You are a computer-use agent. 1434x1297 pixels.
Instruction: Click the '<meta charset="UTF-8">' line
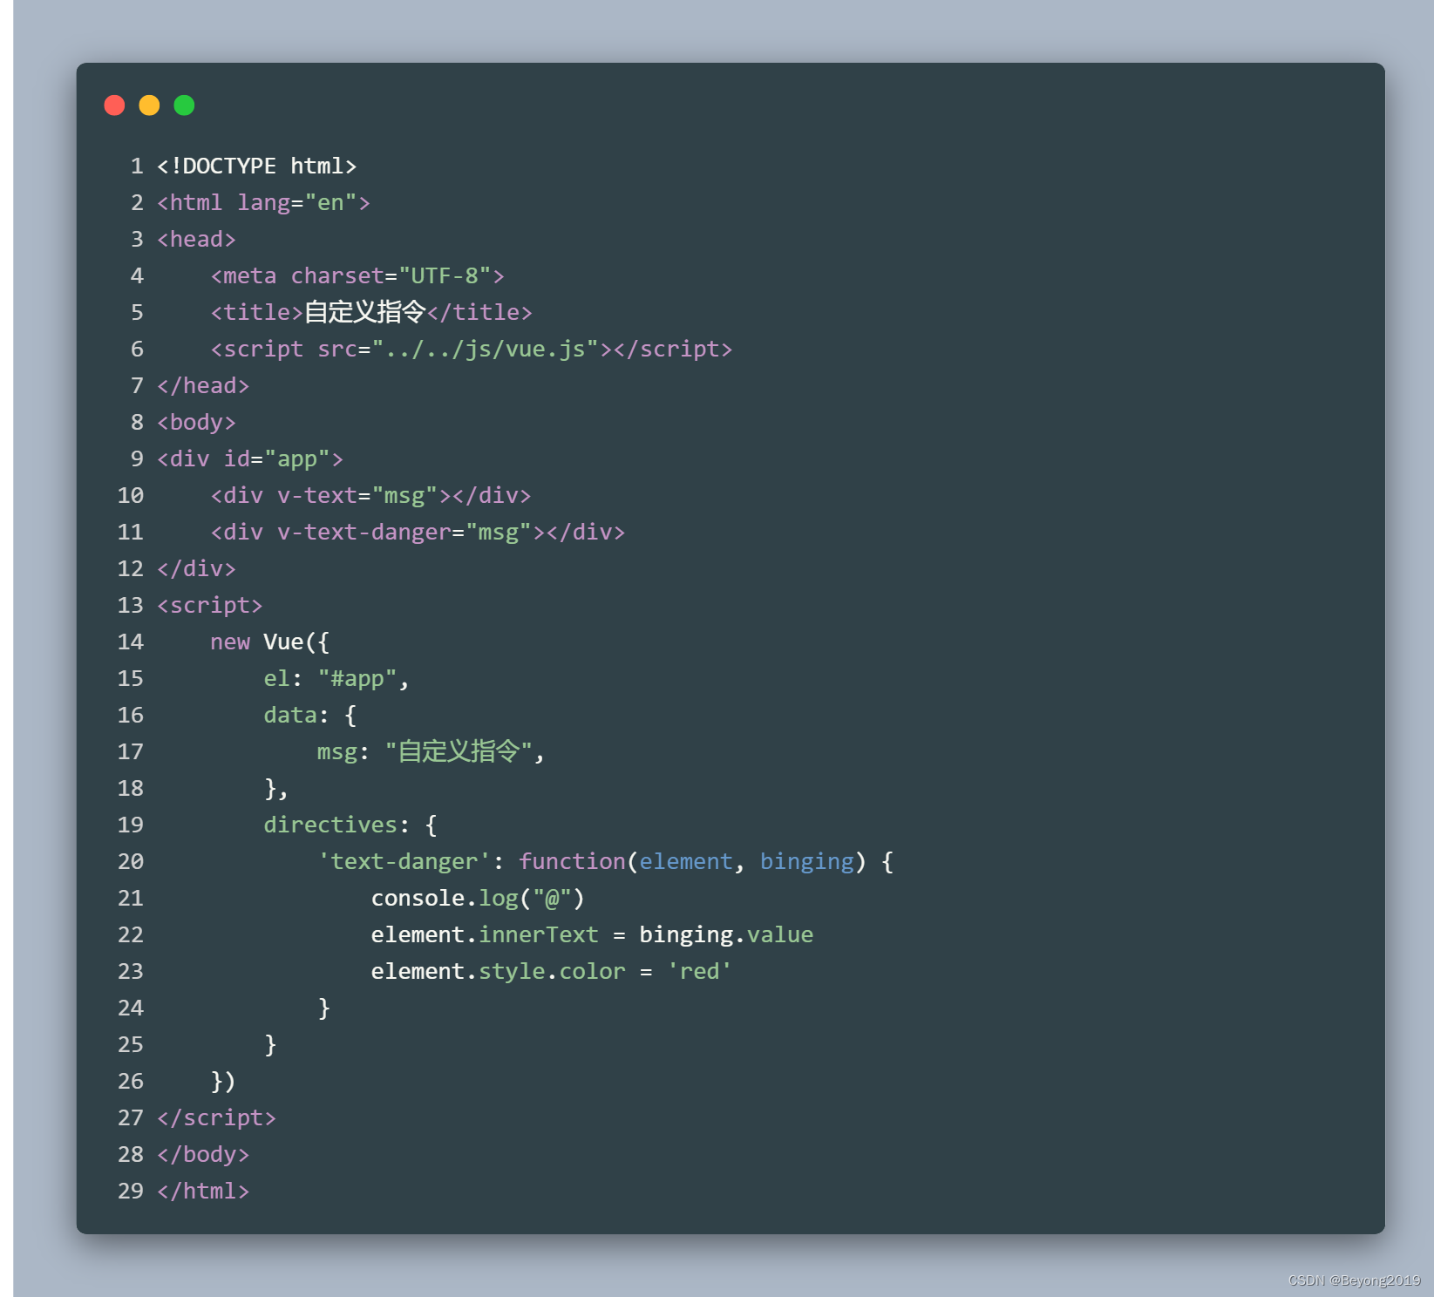(357, 275)
